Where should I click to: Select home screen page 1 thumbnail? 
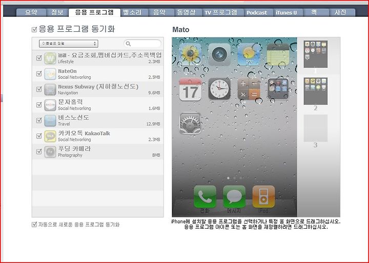point(316,54)
